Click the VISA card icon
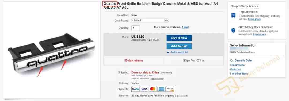This screenshot has width=289, height=101. pyautogui.click(x=144, y=89)
